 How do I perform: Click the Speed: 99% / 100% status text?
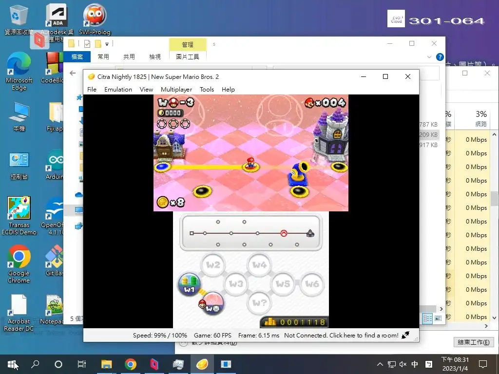click(x=160, y=335)
